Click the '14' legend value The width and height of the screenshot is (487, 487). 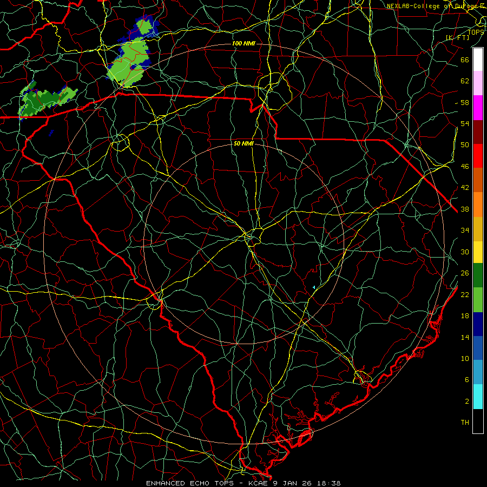tap(465, 337)
